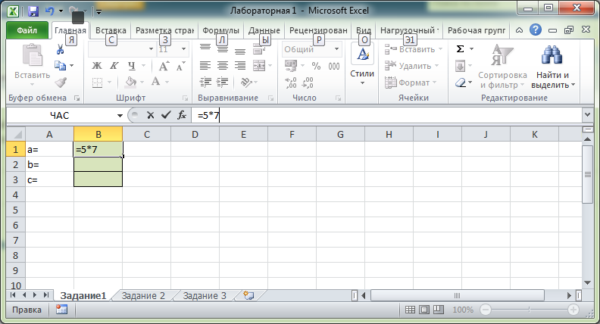Click the large Paste clipboard icon

pos(32,55)
